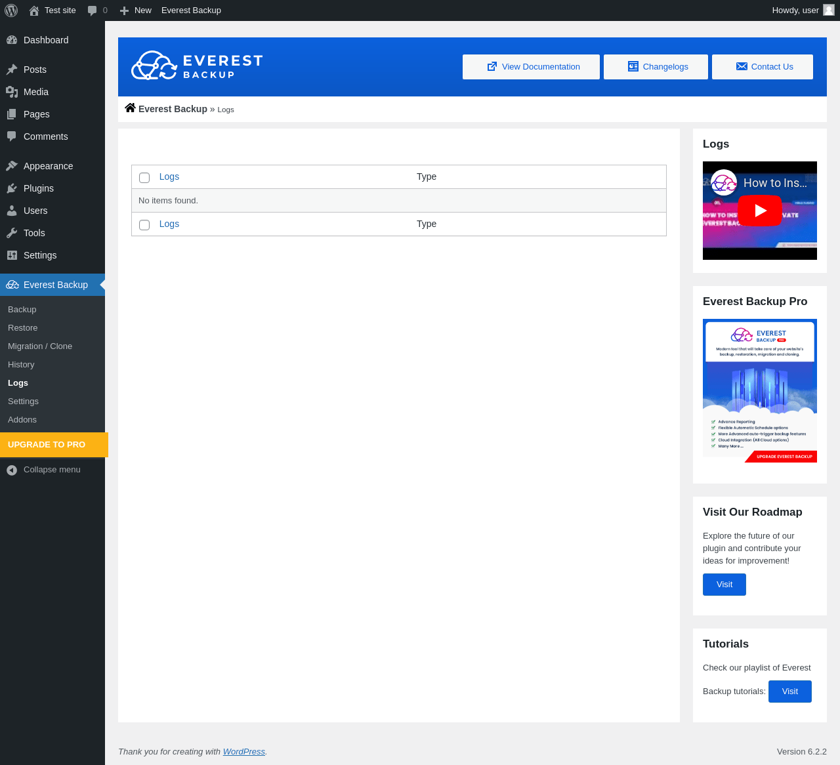Click the Everest Backup header logo
Screen dimensions: 840x765
(x=197, y=66)
